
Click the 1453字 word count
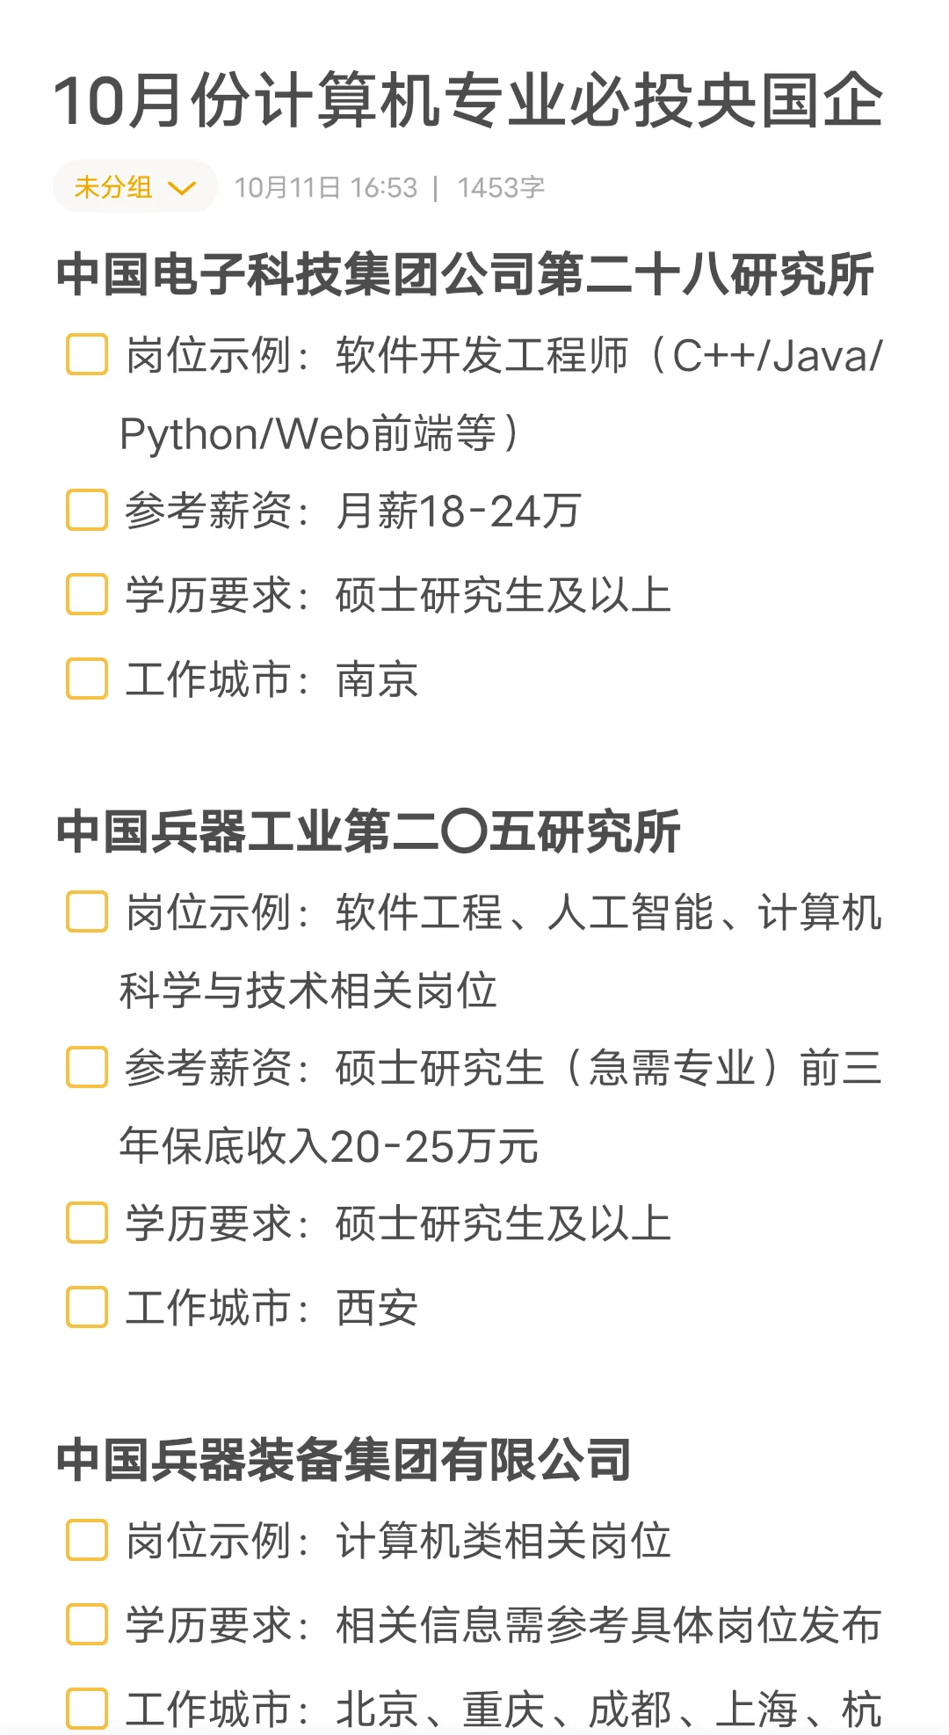click(x=501, y=188)
